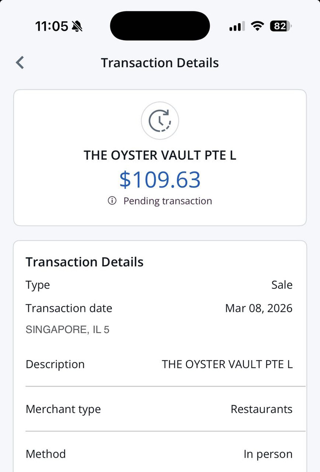Tap the Transaction Details section heading
Screen dimensions: 320x472
85,262
